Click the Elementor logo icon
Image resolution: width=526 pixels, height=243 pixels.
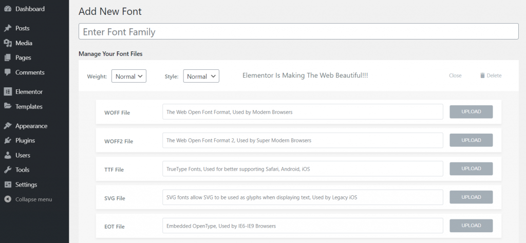point(8,92)
